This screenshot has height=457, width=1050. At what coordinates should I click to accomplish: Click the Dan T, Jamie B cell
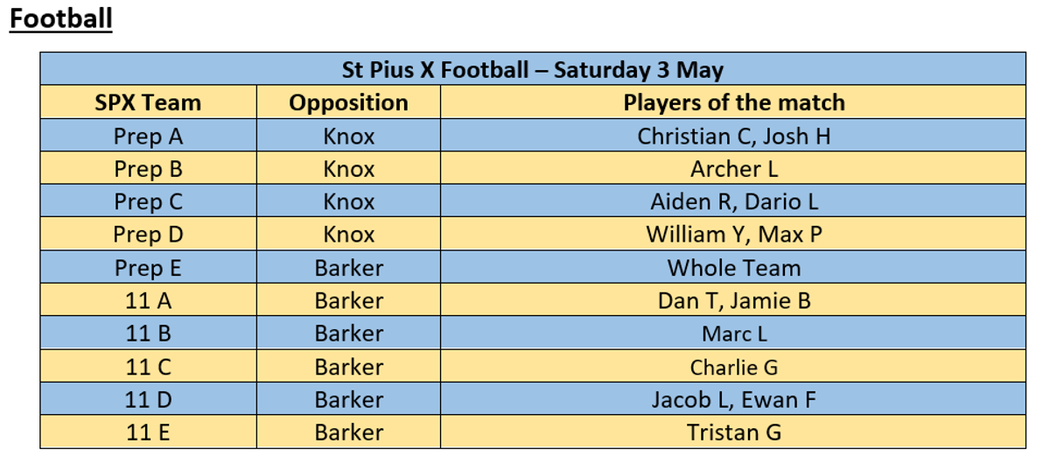click(x=733, y=300)
